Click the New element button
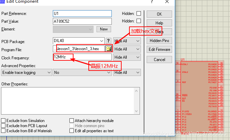The image size is (230, 140). [x=104, y=29]
